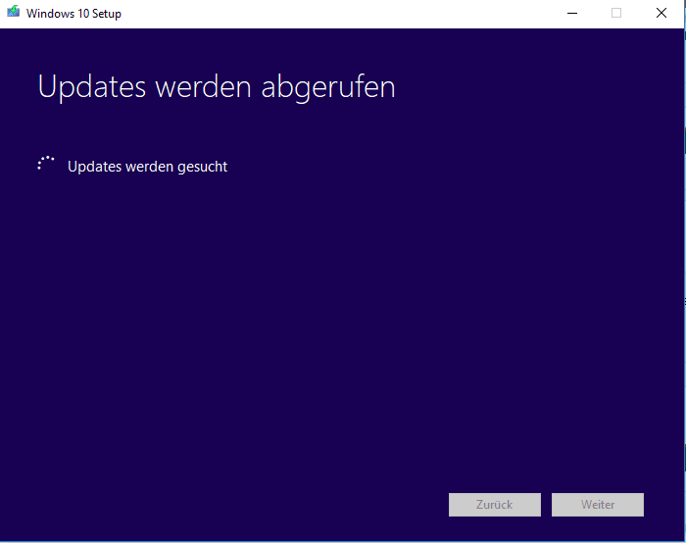
Task: Click the Weiter button
Action: click(x=597, y=505)
